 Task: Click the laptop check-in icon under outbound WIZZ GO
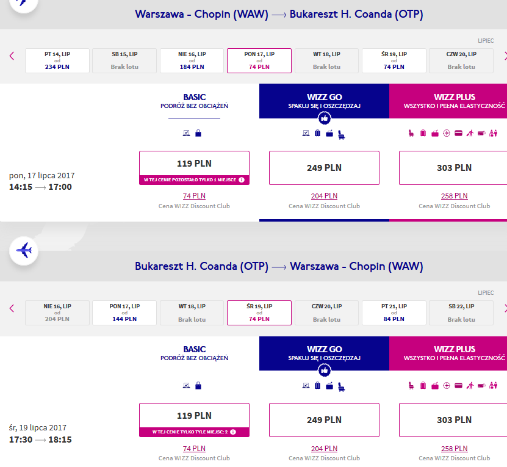(306, 133)
